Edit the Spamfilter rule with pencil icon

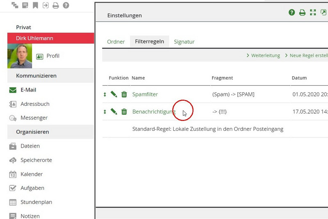(114, 94)
